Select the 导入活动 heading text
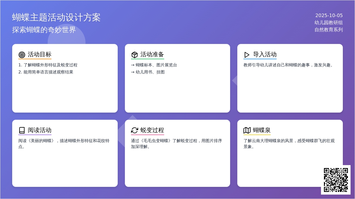This screenshot has width=355, height=199. point(265,55)
